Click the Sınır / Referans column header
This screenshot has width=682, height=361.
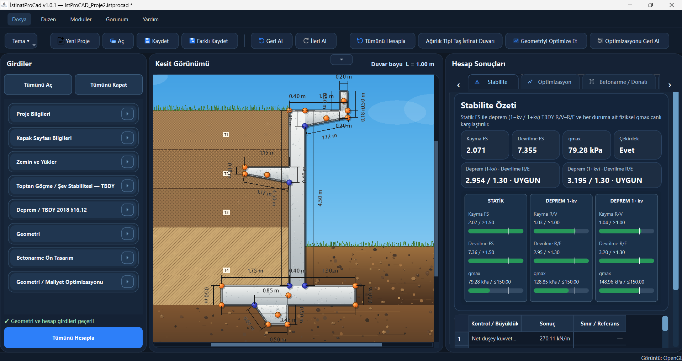(x=600, y=324)
